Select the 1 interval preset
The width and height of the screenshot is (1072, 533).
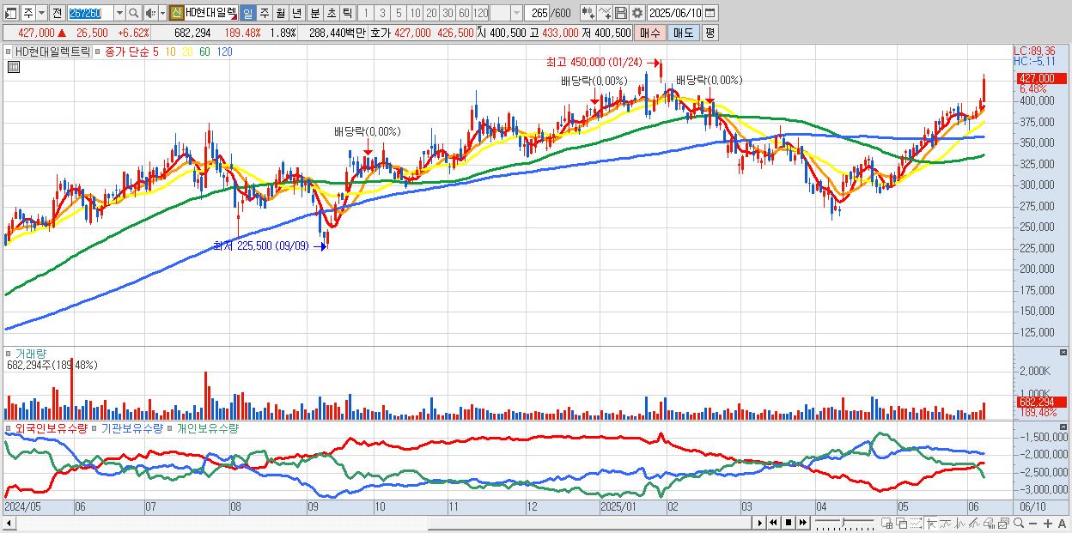click(x=365, y=13)
